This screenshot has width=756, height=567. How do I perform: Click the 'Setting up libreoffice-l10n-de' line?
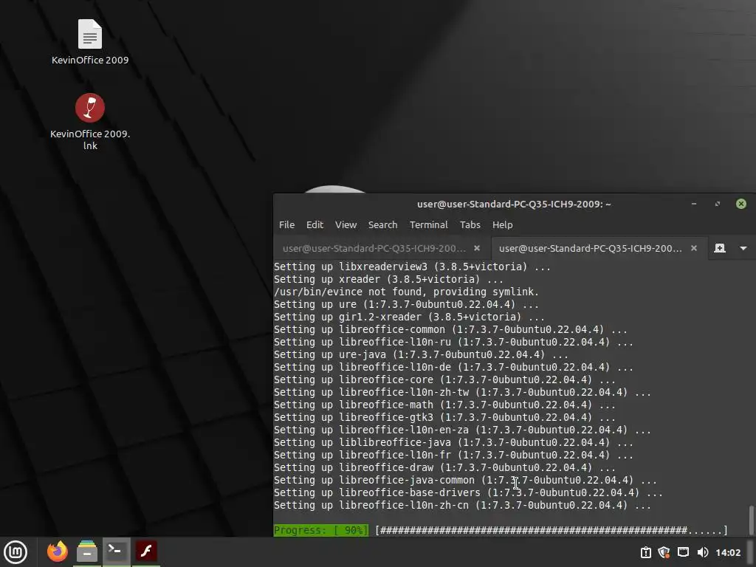[453, 367]
